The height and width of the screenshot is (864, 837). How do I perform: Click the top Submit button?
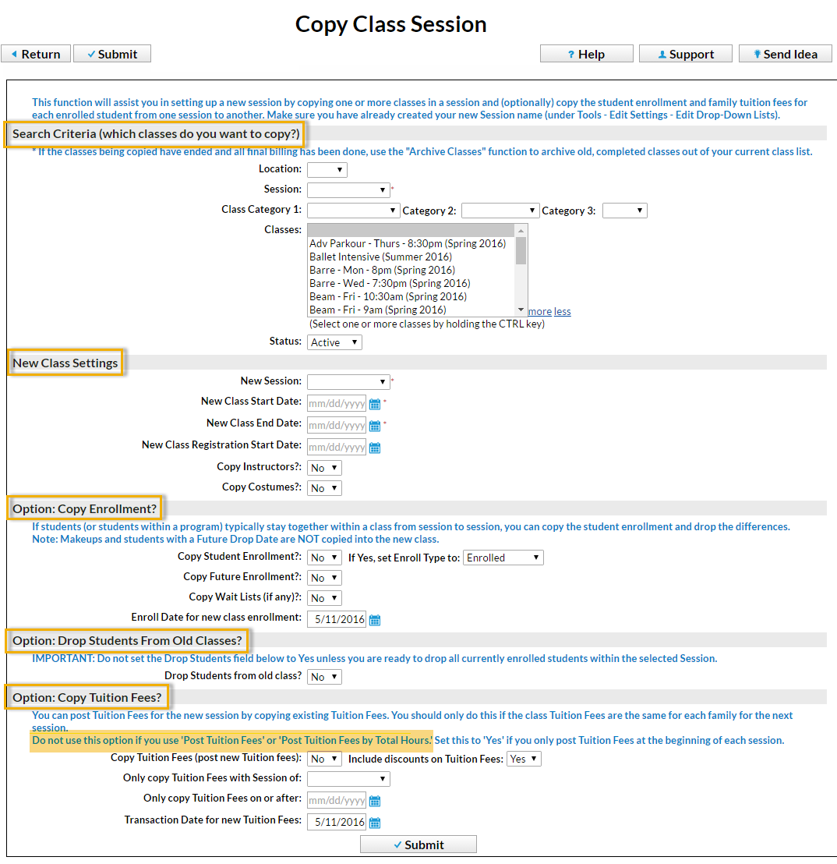pyautogui.click(x=112, y=54)
